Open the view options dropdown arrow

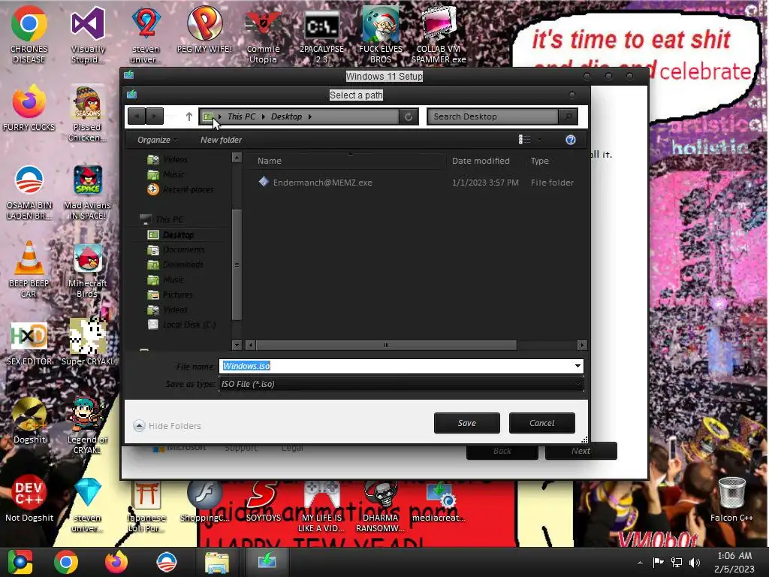tap(539, 140)
